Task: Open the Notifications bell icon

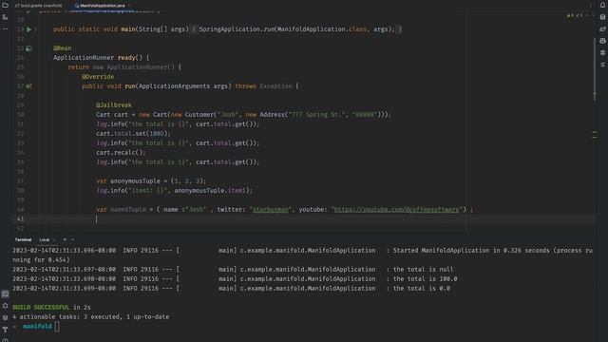Action: coord(602,6)
